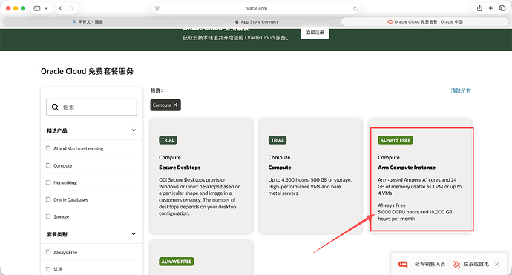Image resolution: width=512 pixels, height=275 pixels.
Task: Click the 立即注册 button
Action: coord(315,33)
